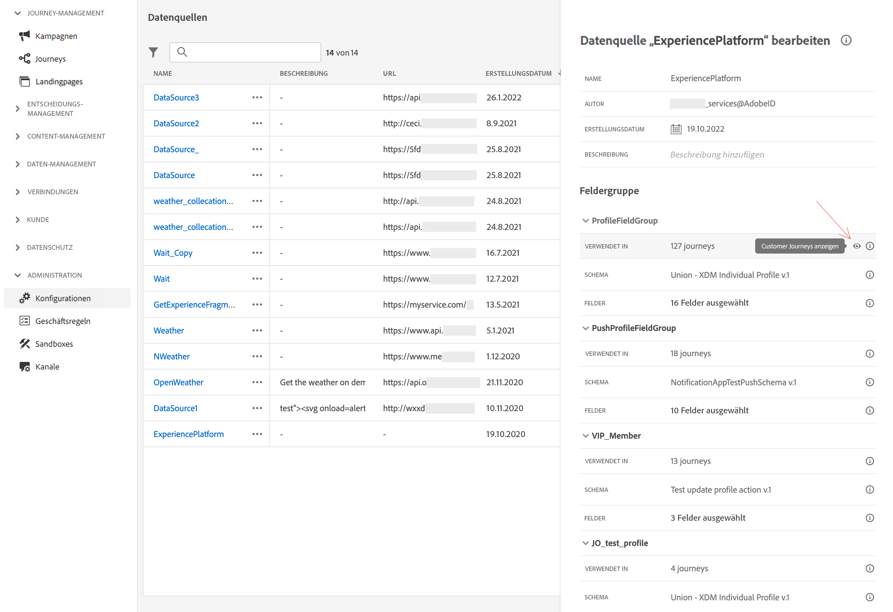Sort by the Erstellungsdatum column header
Image resolution: width=893 pixels, height=612 pixels.
pos(518,73)
